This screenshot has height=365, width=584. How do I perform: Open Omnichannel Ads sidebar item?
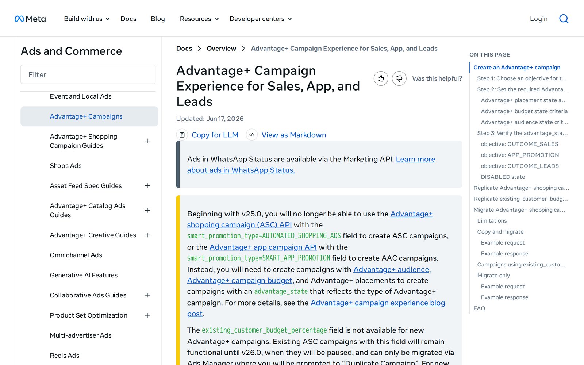[x=76, y=255]
